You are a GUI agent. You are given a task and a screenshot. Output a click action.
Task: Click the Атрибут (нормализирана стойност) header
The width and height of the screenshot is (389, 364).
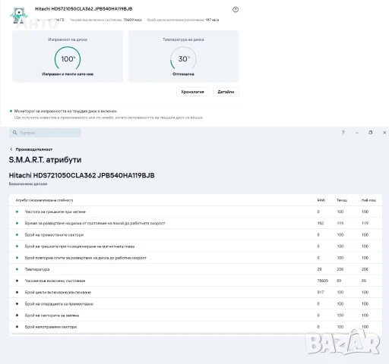click(x=44, y=200)
